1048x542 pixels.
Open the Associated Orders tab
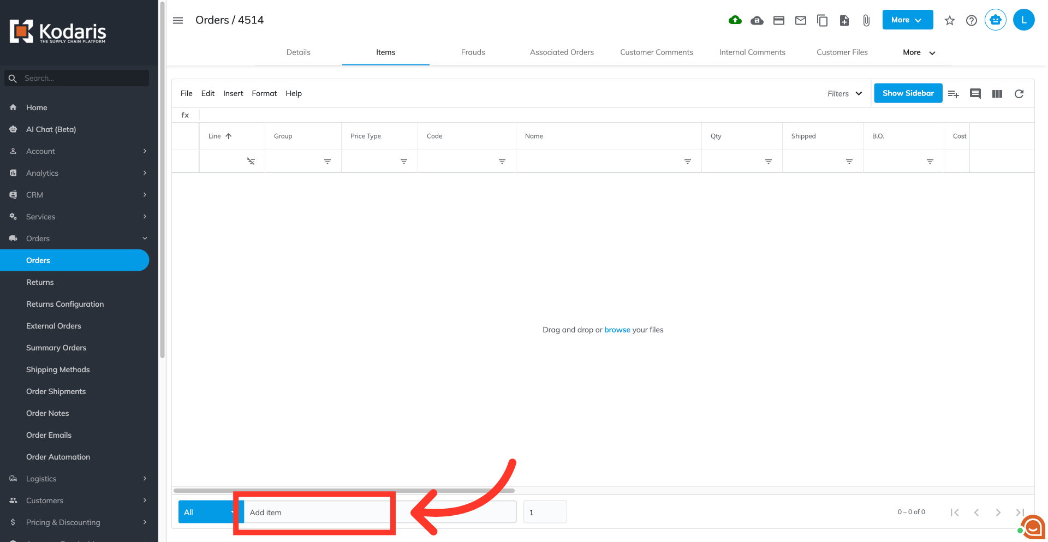pos(562,52)
